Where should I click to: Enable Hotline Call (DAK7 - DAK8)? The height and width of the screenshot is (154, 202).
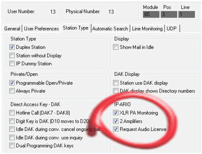[12, 113]
